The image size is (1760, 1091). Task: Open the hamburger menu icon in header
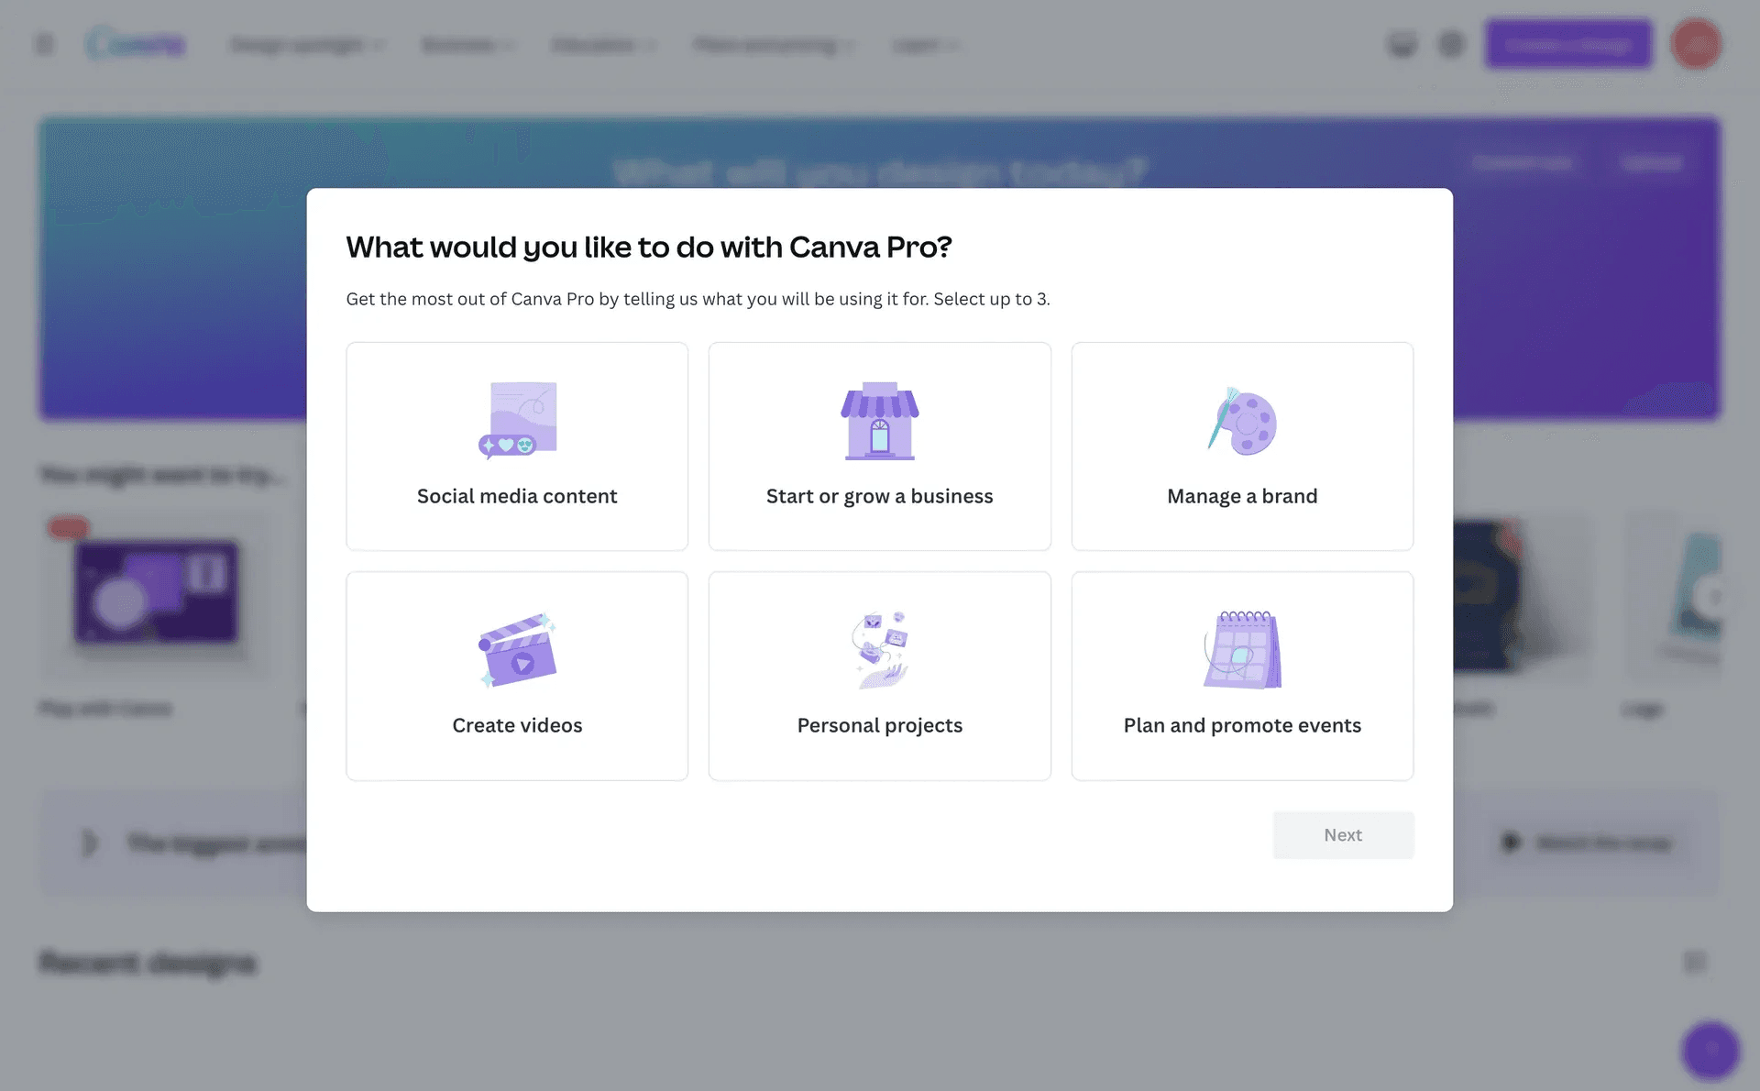point(44,44)
